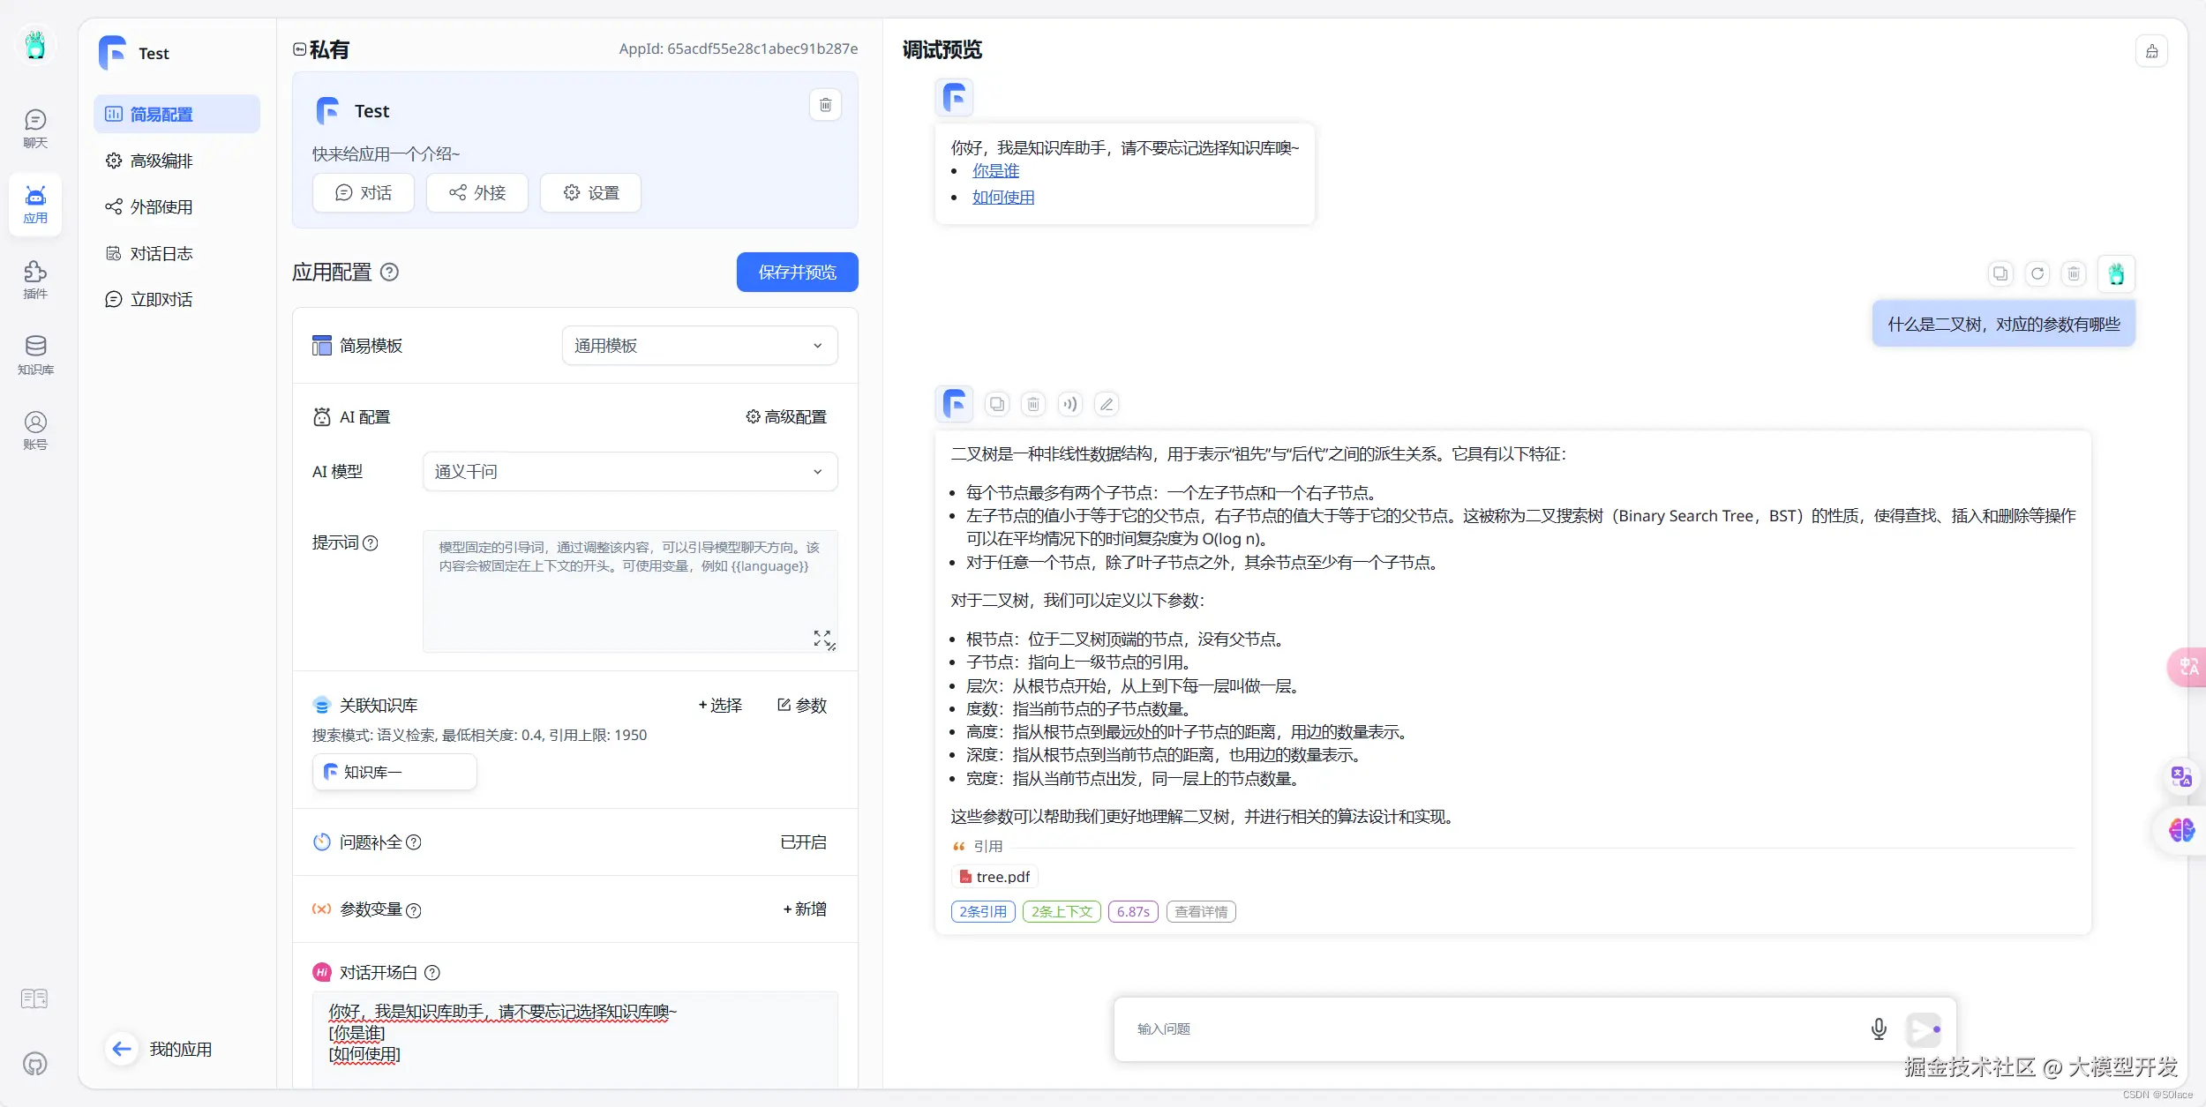Open the 对话日志 menu item
Viewport: 2206px width, 1107px height.
pyautogui.click(x=161, y=254)
